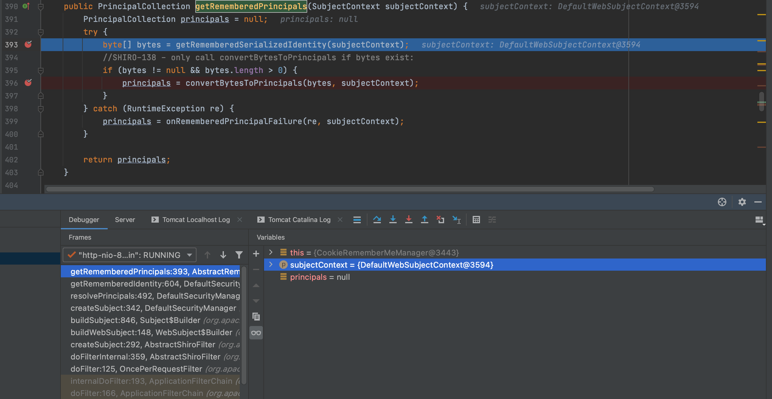
Task: Toggle the show watches glasses button
Action: (x=256, y=333)
